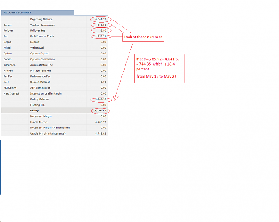
Task: Click the Rollover Fee value -2.80
Action: [x=103, y=31]
